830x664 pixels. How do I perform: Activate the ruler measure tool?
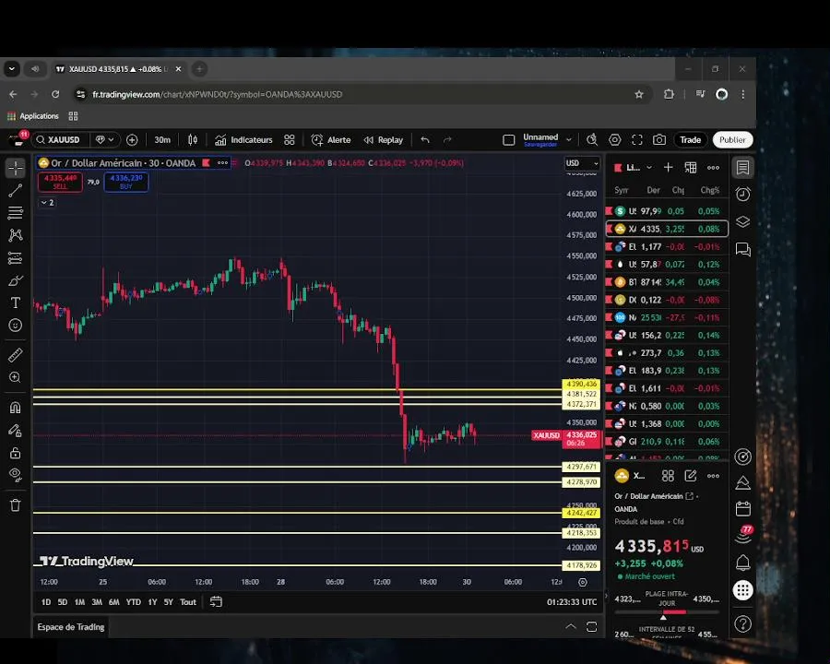(16, 355)
